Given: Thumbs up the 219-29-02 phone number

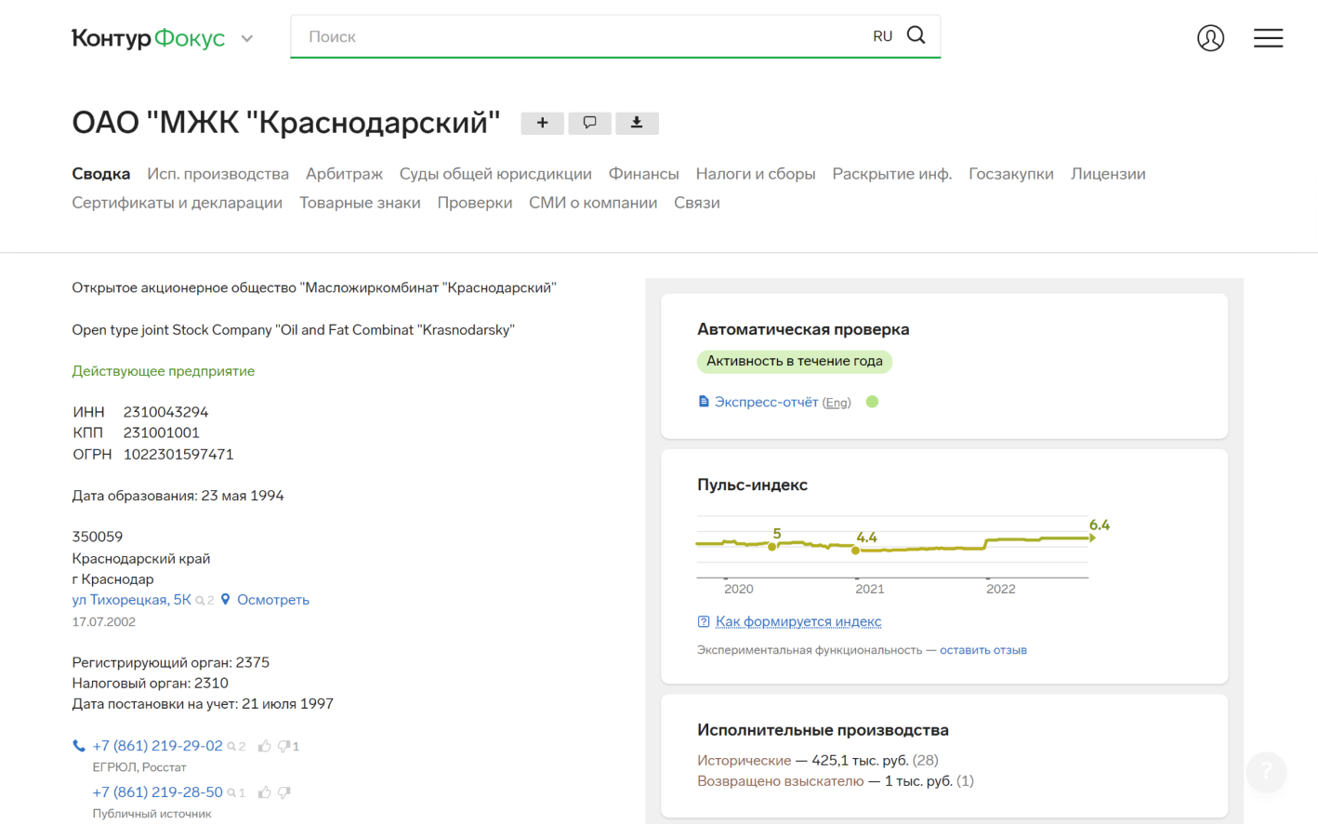Looking at the screenshot, I should [265, 746].
